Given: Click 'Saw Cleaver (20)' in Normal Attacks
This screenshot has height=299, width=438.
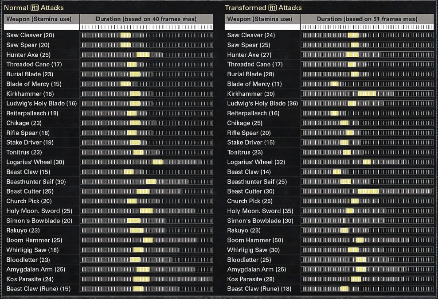Looking at the screenshot, I should (30, 35).
